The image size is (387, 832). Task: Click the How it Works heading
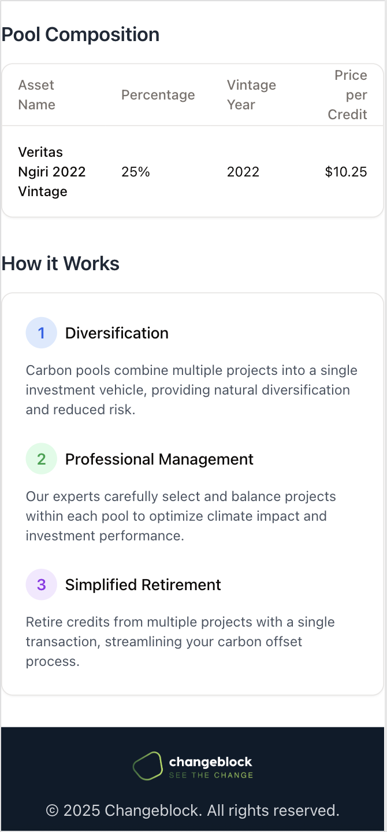(61, 264)
